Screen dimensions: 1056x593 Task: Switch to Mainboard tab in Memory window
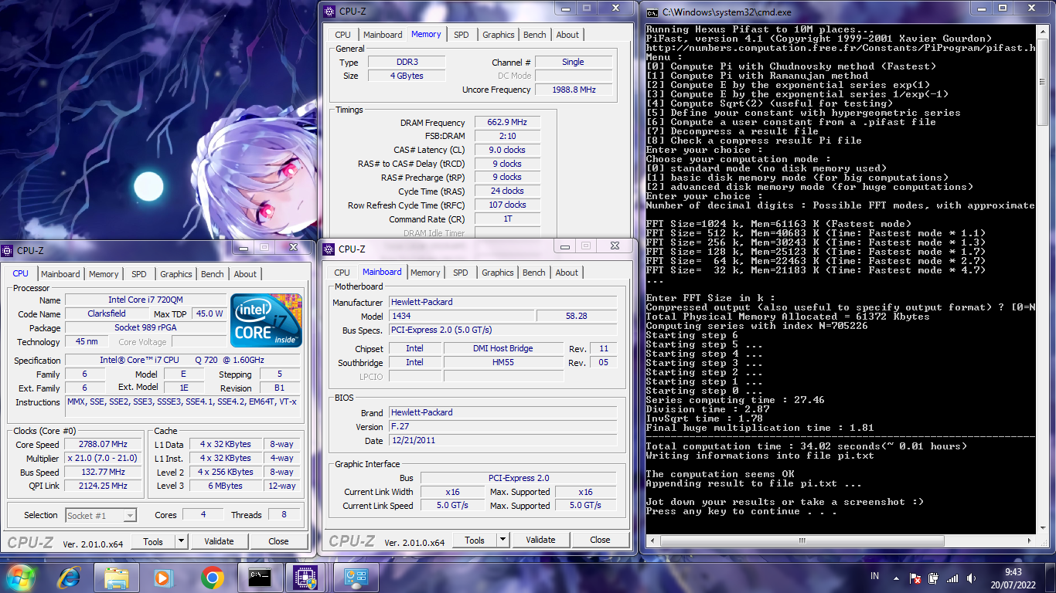(383, 35)
